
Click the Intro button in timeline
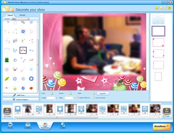pyautogui.click(x=7, y=111)
